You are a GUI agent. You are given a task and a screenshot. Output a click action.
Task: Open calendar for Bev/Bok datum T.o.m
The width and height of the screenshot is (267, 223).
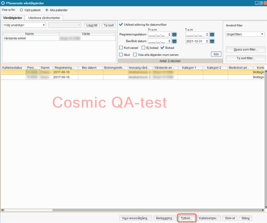click(x=212, y=41)
